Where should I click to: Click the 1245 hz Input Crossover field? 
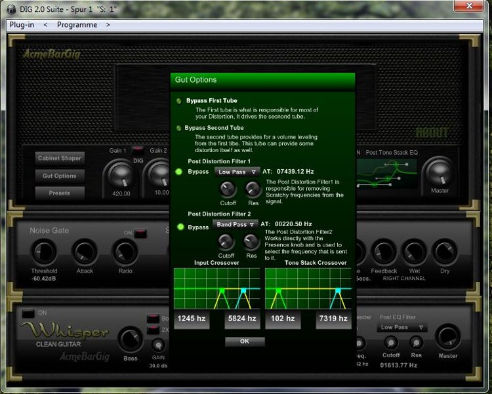(x=192, y=319)
